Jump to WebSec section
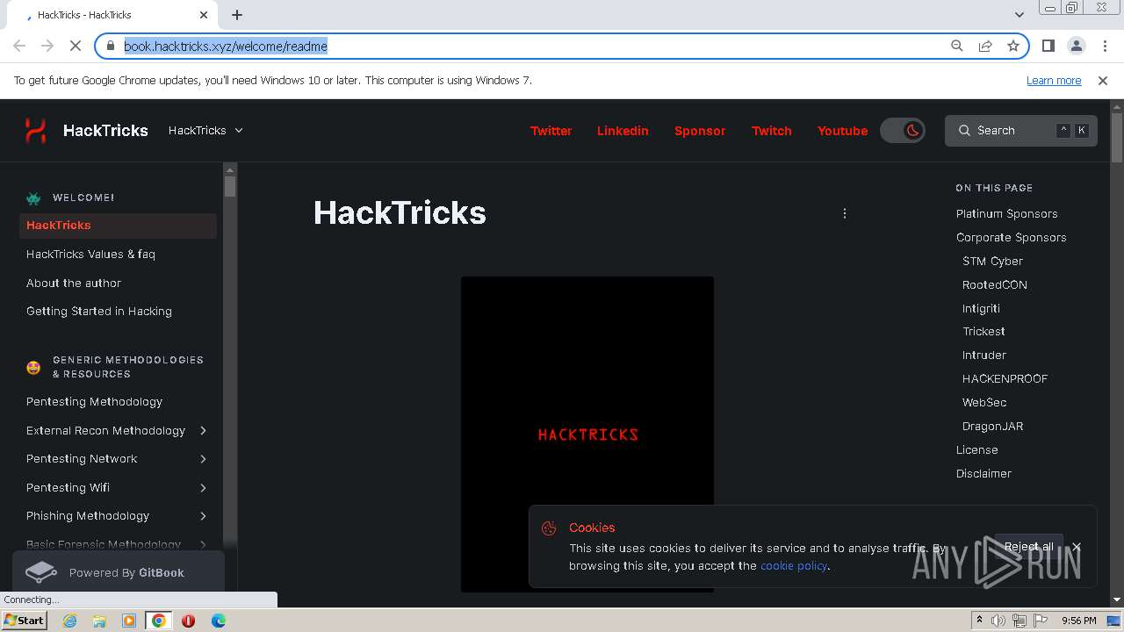The width and height of the screenshot is (1124, 632). click(x=984, y=403)
